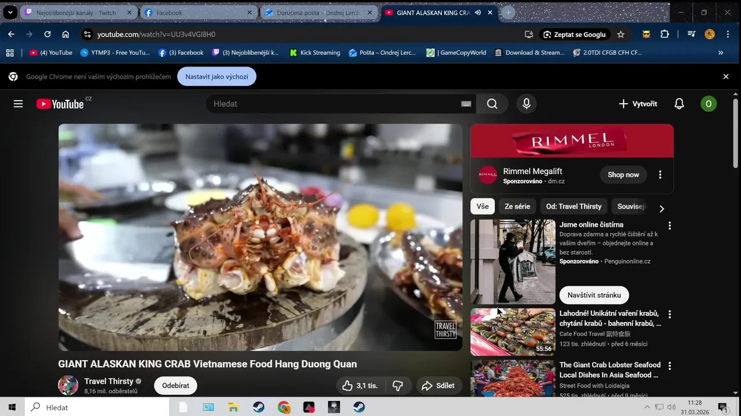
Task: Open the media control icon in the toolbar
Action: click(x=691, y=35)
